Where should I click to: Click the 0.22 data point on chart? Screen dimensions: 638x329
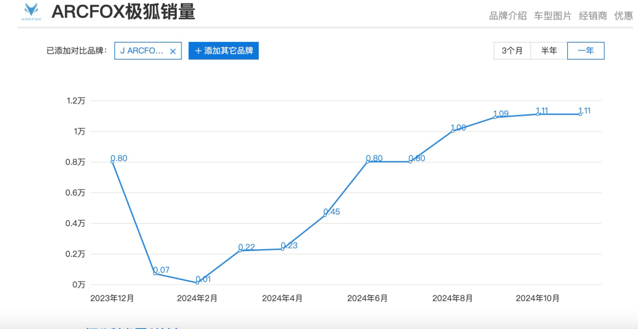pos(240,250)
